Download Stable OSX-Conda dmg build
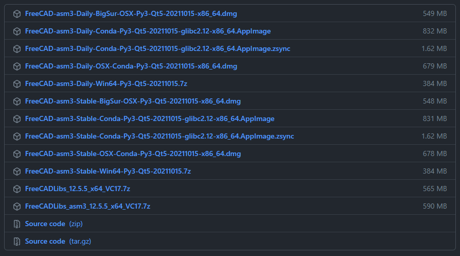The image size is (460, 256). pos(133,153)
